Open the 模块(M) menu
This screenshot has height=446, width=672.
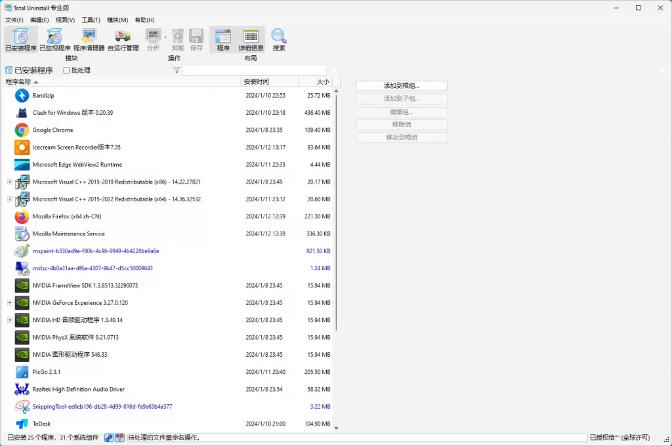[x=117, y=20]
